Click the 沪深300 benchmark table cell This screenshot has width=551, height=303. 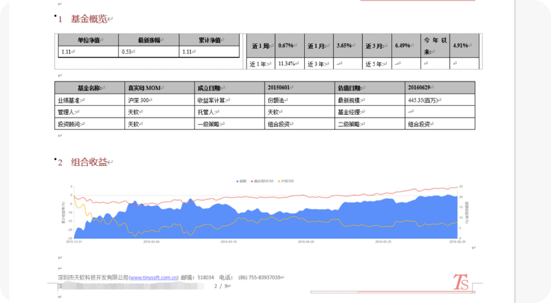click(x=159, y=100)
